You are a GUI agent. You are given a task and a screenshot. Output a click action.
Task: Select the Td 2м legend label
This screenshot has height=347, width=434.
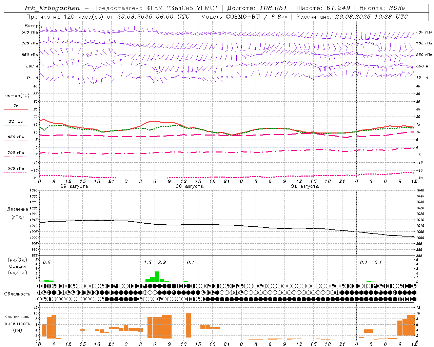[x=16, y=121]
